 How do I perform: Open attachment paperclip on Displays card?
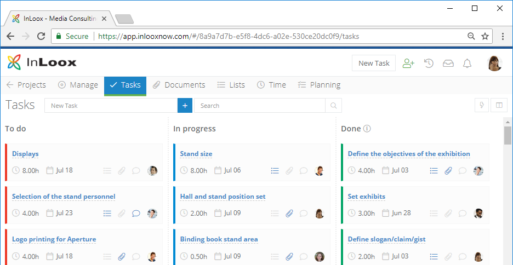[122, 171]
